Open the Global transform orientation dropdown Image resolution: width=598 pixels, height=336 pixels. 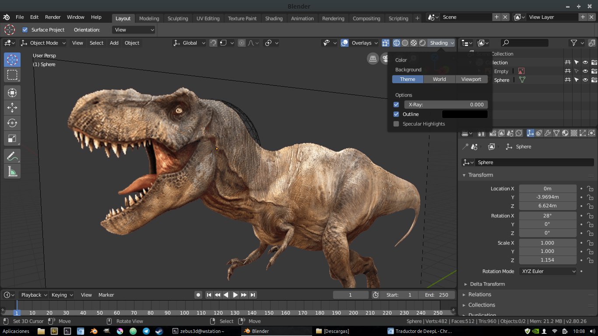tap(190, 43)
